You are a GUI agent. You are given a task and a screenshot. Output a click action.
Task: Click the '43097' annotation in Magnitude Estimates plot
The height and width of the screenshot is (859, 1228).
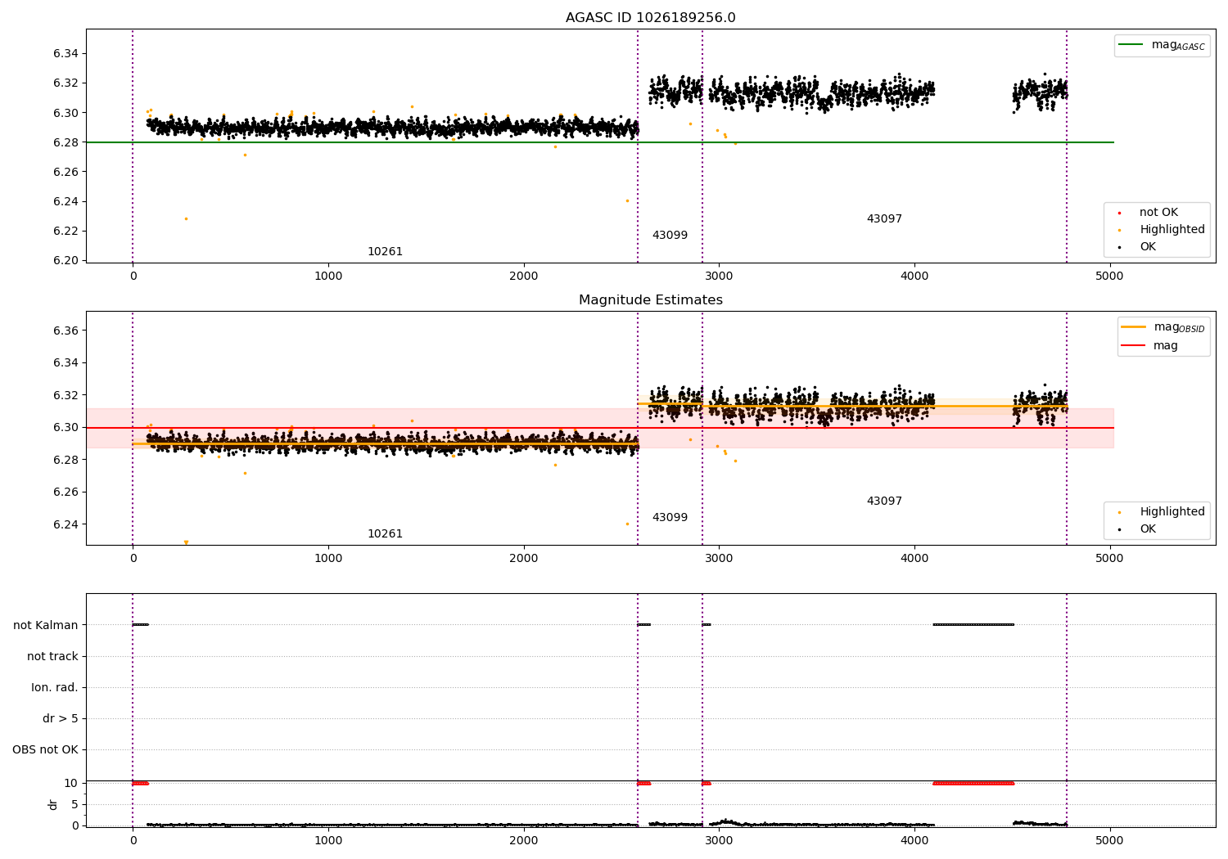(x=884, y=501)
